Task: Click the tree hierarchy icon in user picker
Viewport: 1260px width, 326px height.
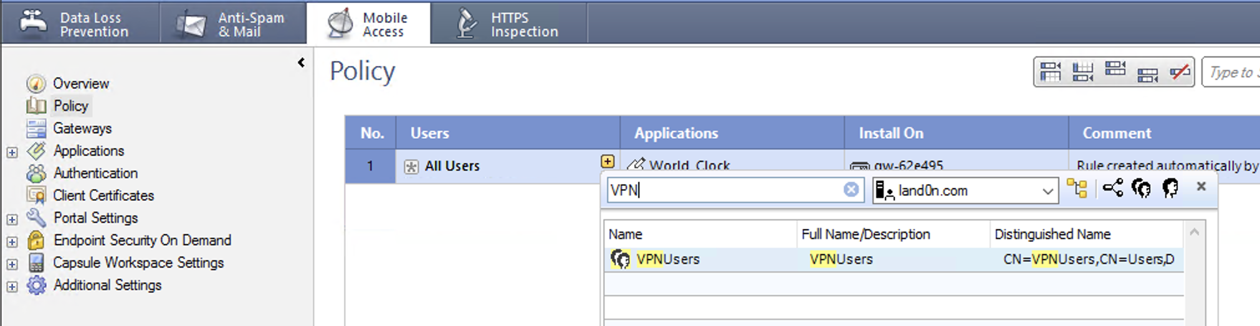Action: coord(1077,189)
